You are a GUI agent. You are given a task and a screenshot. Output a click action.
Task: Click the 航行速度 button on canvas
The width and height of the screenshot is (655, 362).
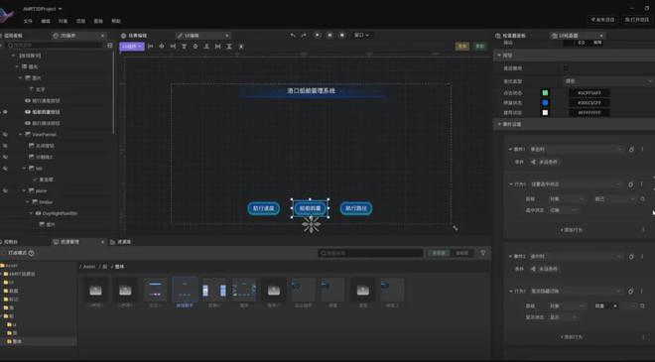pyautogui.click(x=264, y=208)
